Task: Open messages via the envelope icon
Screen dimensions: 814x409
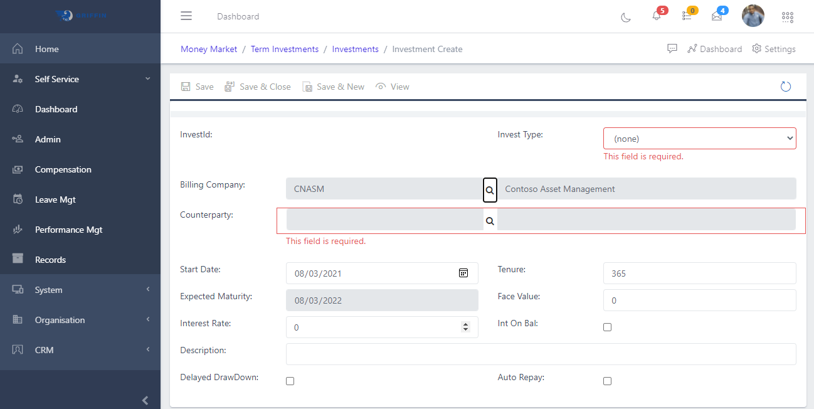Action: pyautogui.click(x=716, y=17)
